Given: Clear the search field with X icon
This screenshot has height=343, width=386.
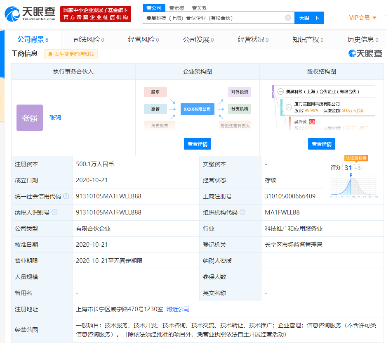Looking at the screenshot, I should coord(288,17).
